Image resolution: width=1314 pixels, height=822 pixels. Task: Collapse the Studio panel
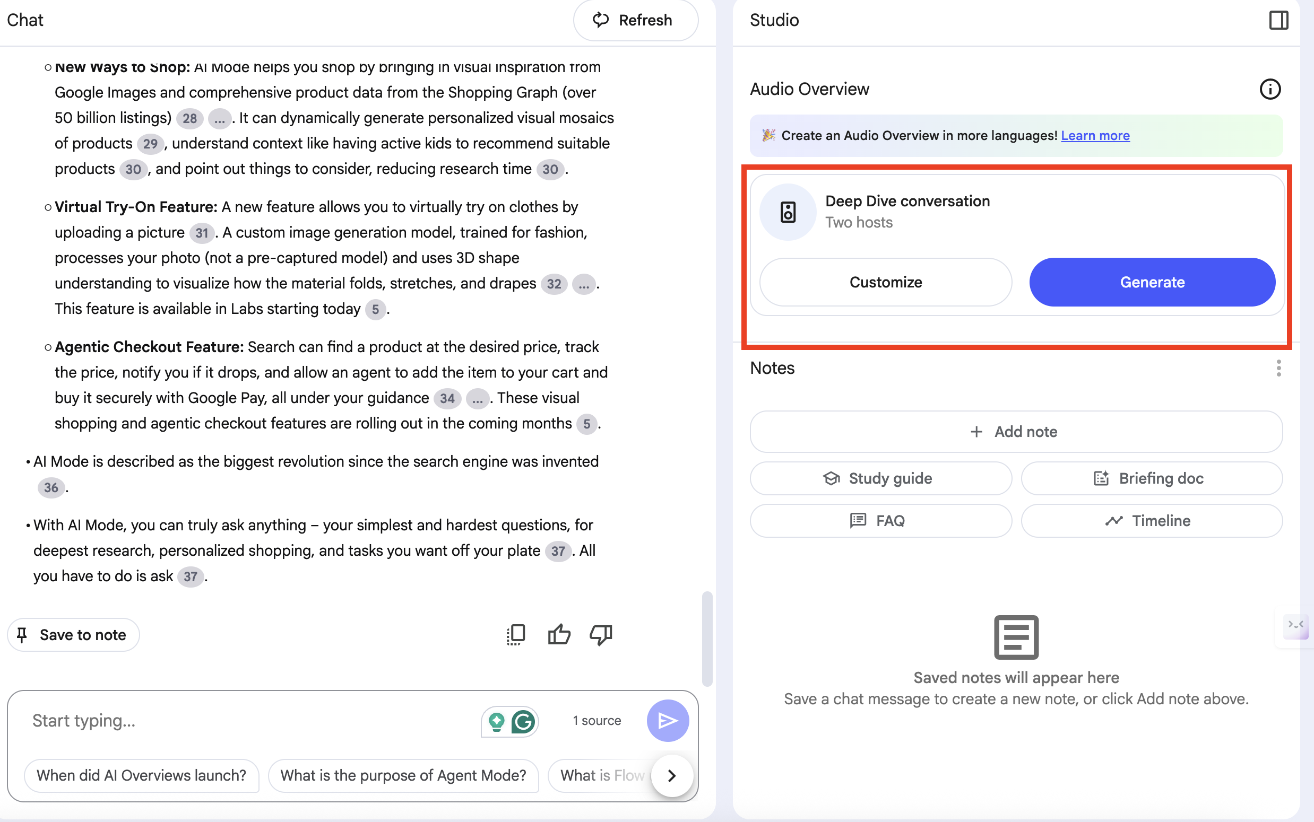tap(1278, 20)
